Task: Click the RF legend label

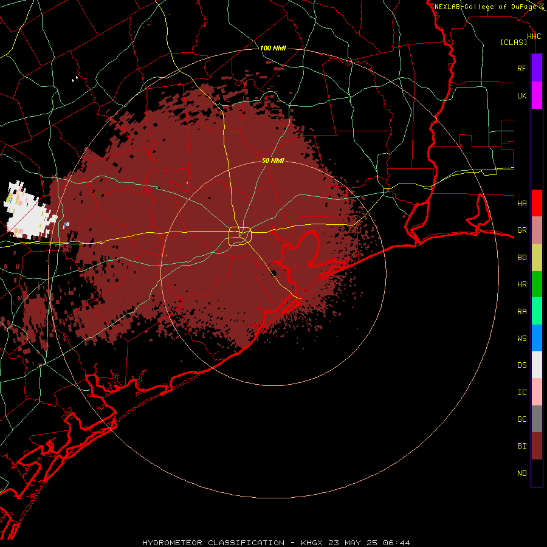Action: point(521,68)
